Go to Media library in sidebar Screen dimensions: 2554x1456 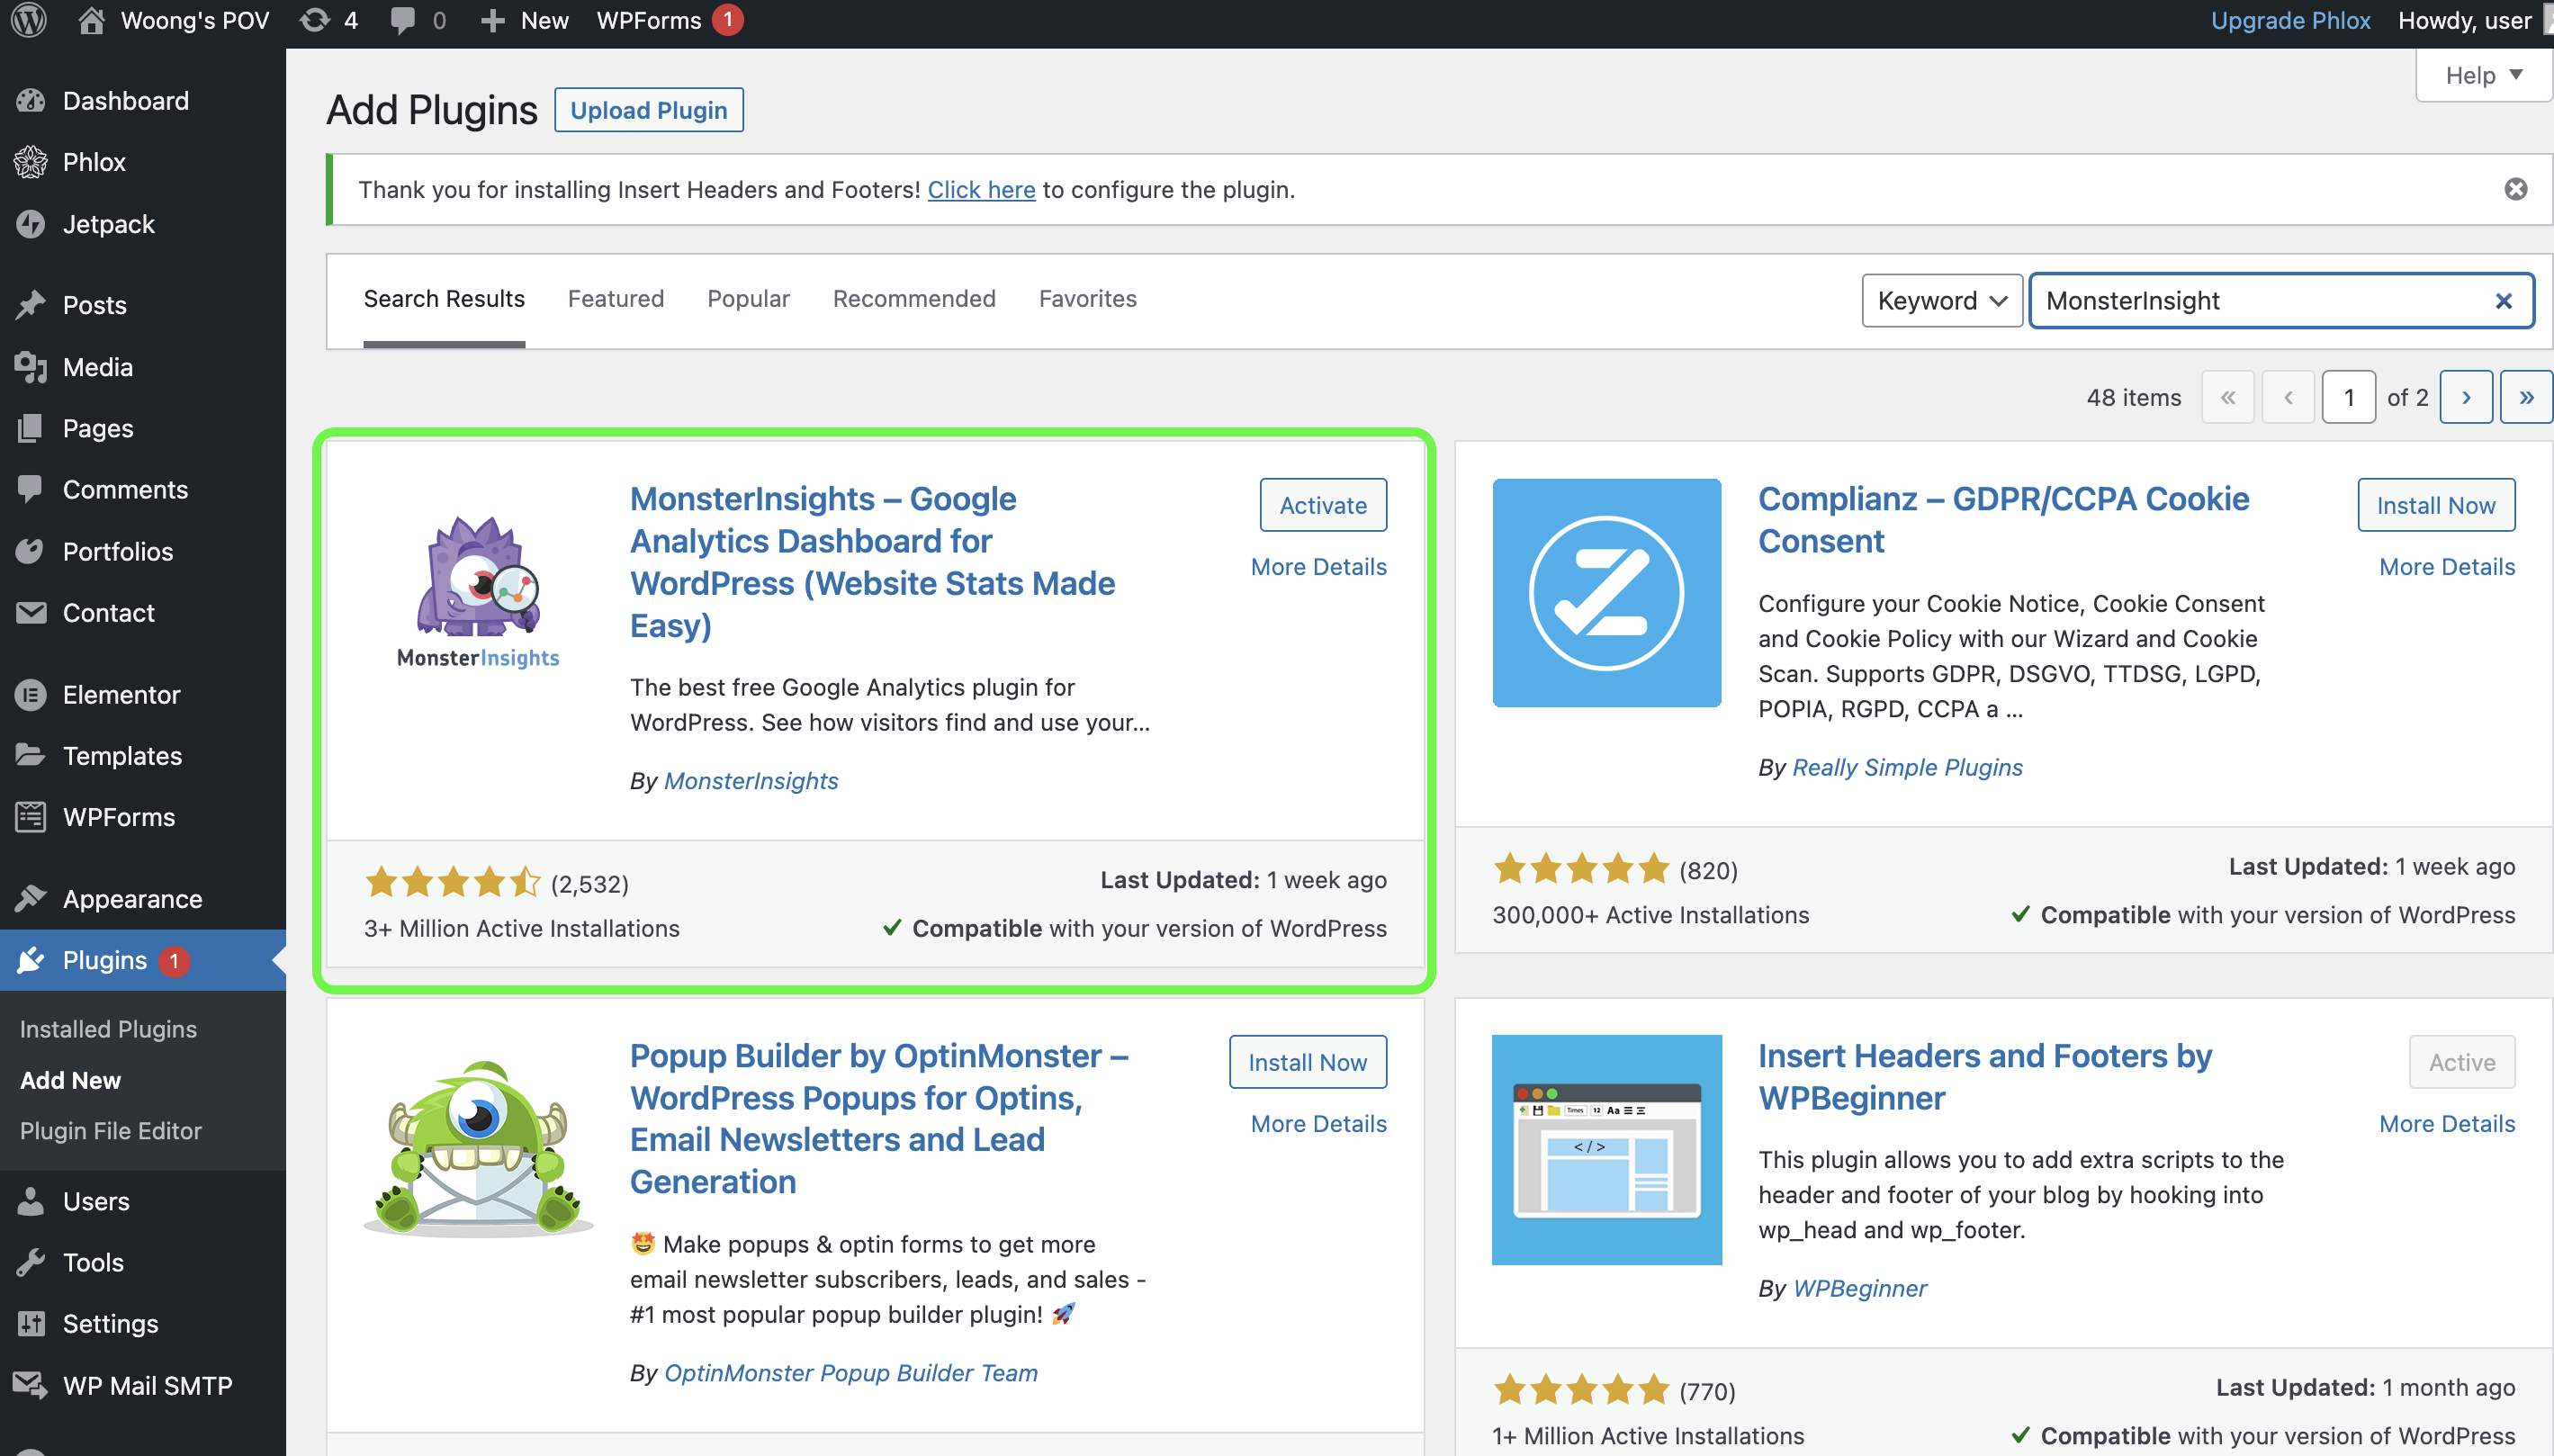[97, 367]
